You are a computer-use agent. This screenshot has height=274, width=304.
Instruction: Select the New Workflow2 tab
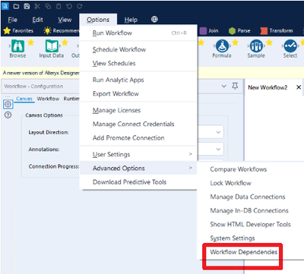click(268, 87)
